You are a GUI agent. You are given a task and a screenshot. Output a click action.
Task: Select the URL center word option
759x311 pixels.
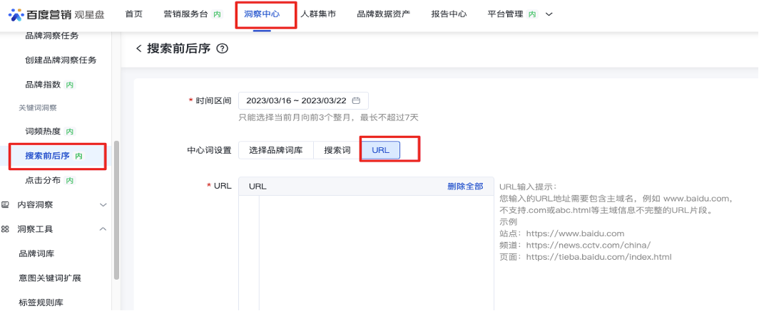[380, 150]
